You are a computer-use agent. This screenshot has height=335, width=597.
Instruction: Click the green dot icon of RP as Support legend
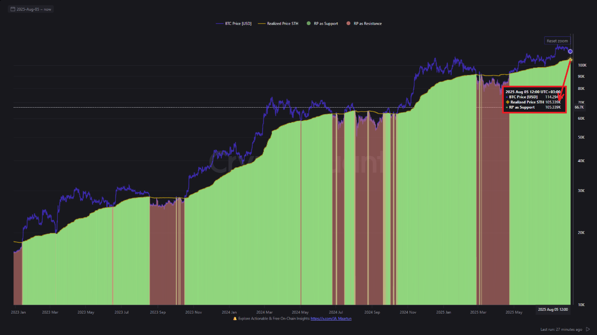308,23
